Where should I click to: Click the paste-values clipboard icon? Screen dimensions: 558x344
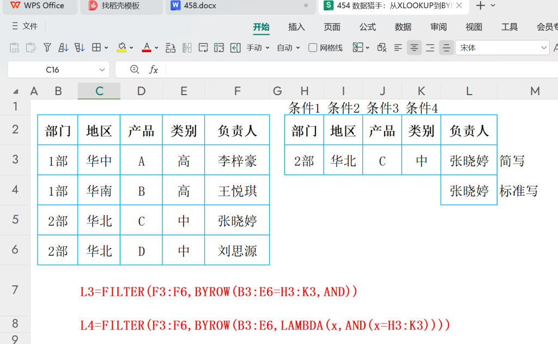click(x=14, y=48)
